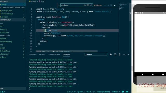Go to previous match arrow
Image resolution: width=166 pixels, height=93 pixels.
pyautogui.click(x=105, y=5)
